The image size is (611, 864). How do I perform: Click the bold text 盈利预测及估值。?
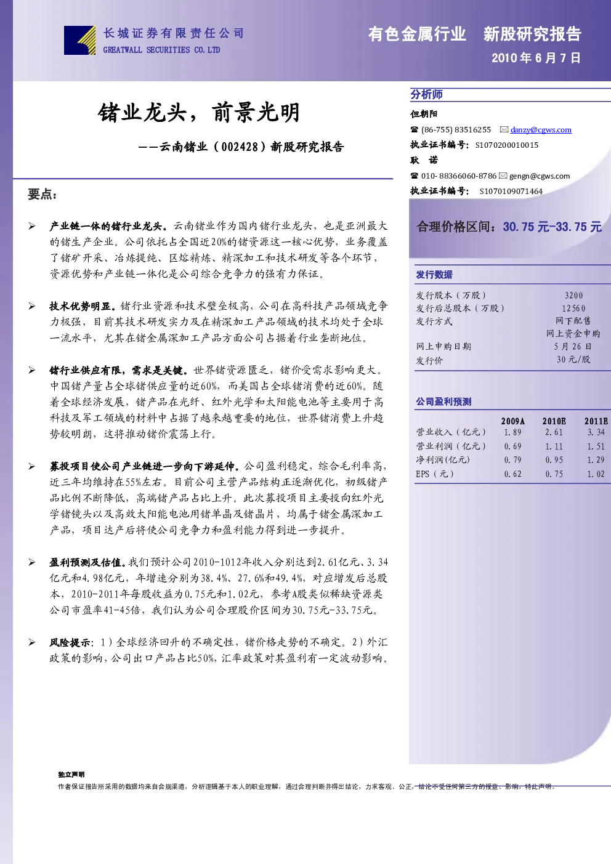click(89, 562)
